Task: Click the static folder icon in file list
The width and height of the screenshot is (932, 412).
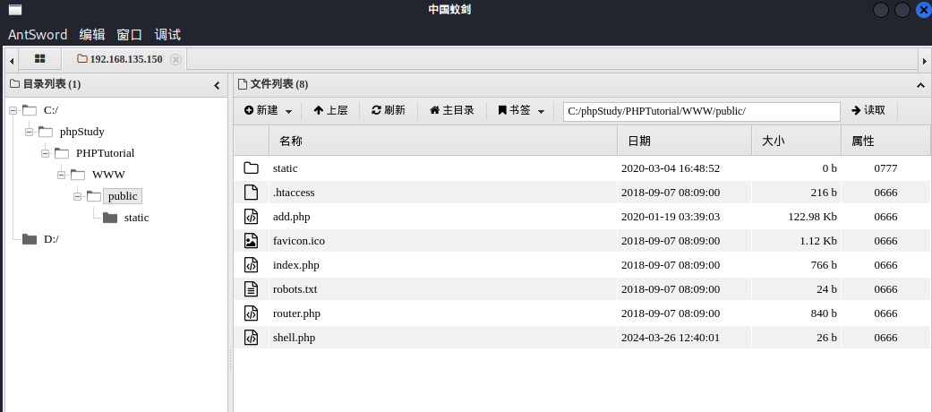Action: 252,168
